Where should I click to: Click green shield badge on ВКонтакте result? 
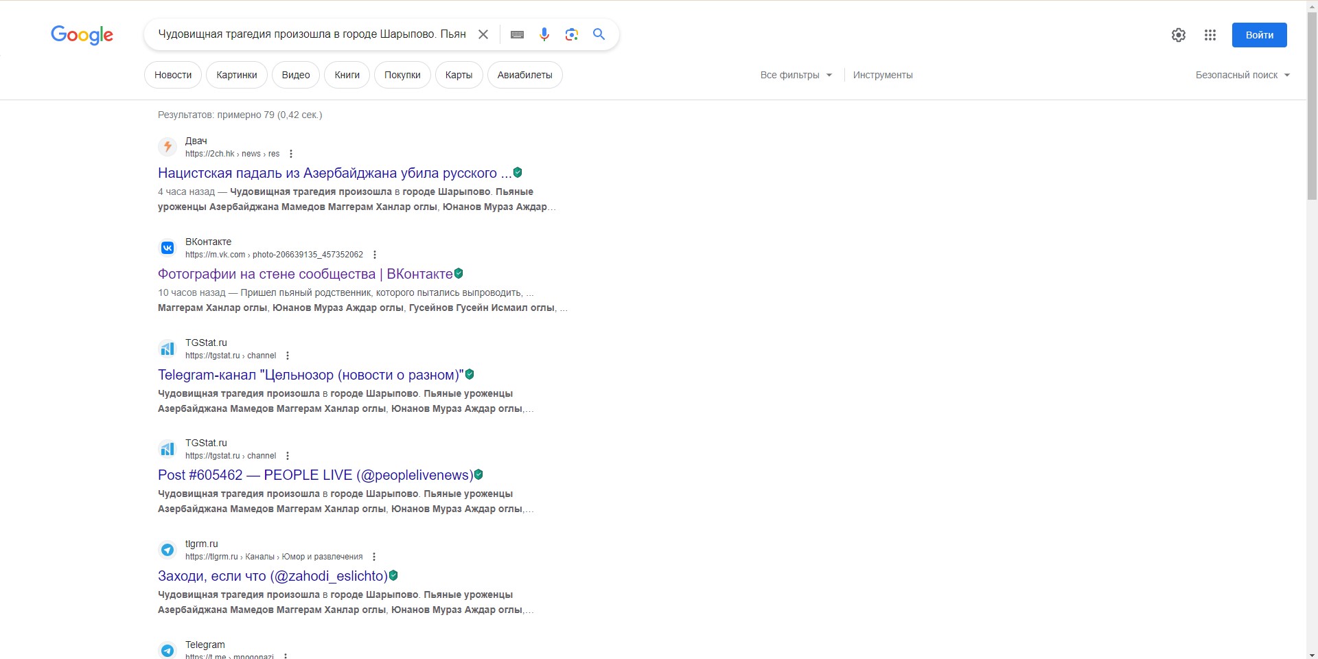pyautogui.click(x=459, y=274)
